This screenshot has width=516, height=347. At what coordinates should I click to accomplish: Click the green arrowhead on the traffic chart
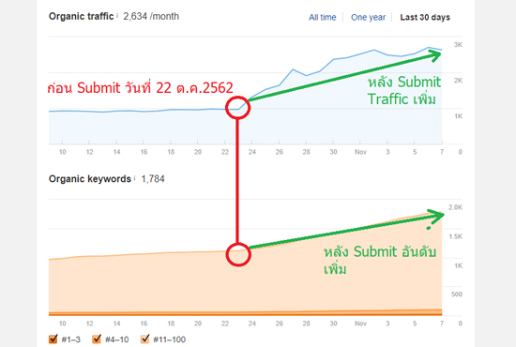435,55
